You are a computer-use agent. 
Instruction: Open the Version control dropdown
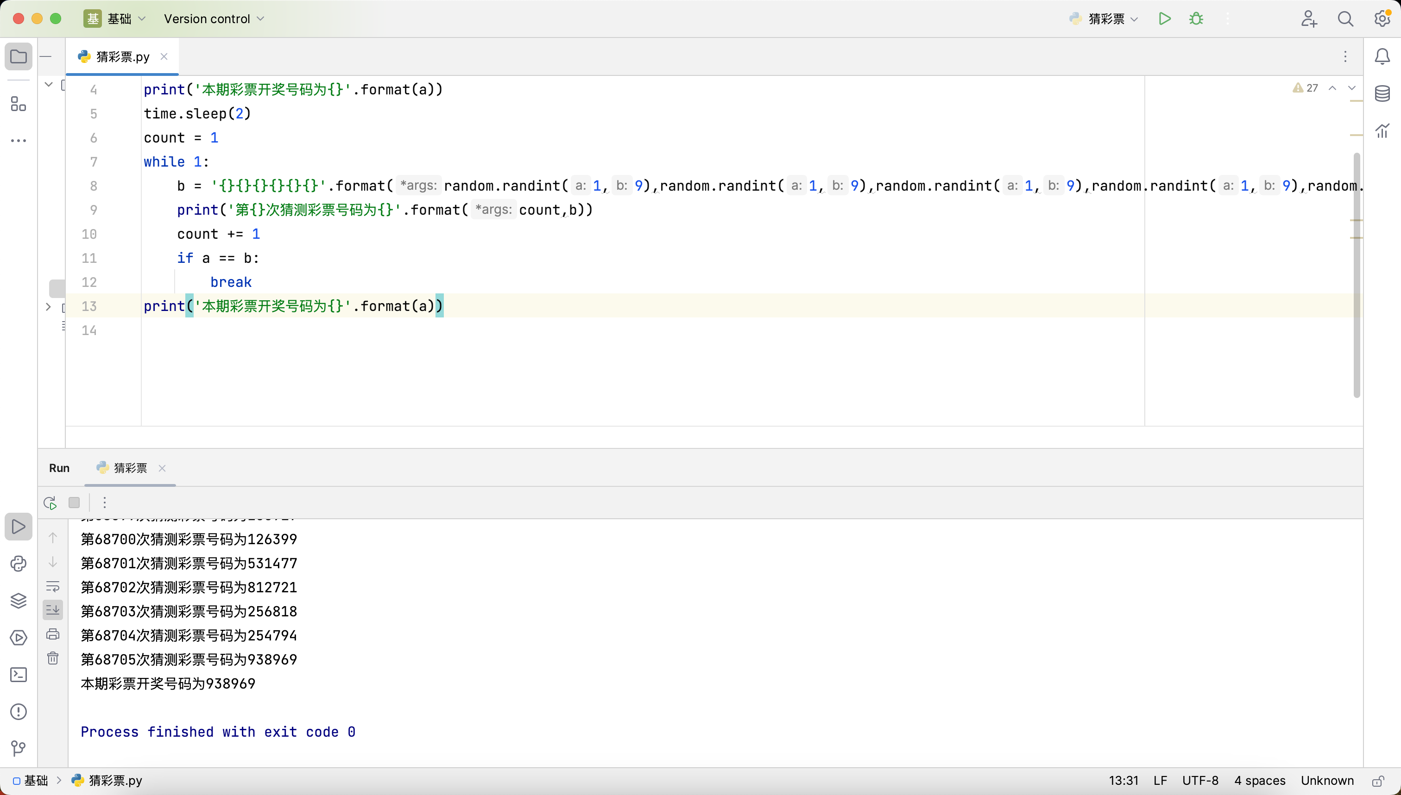click(x=215, y=19)
